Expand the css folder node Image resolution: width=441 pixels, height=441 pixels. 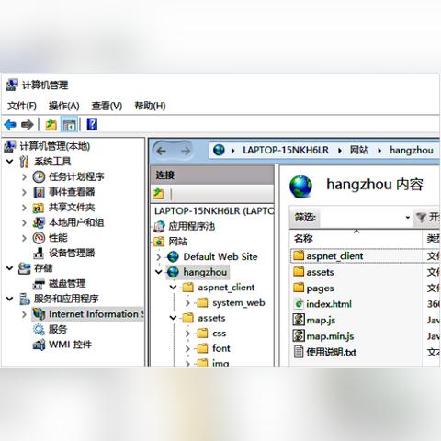point(187,334)
